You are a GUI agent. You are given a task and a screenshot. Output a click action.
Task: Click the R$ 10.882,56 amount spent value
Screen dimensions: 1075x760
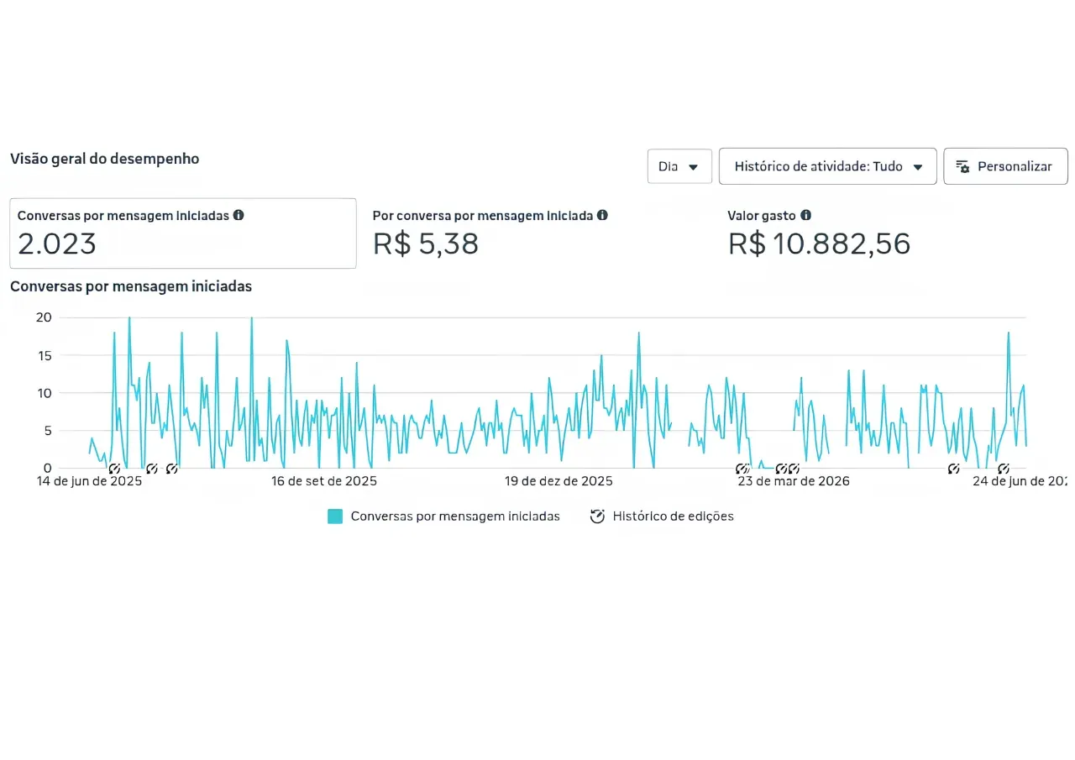(x=819, y=244)
